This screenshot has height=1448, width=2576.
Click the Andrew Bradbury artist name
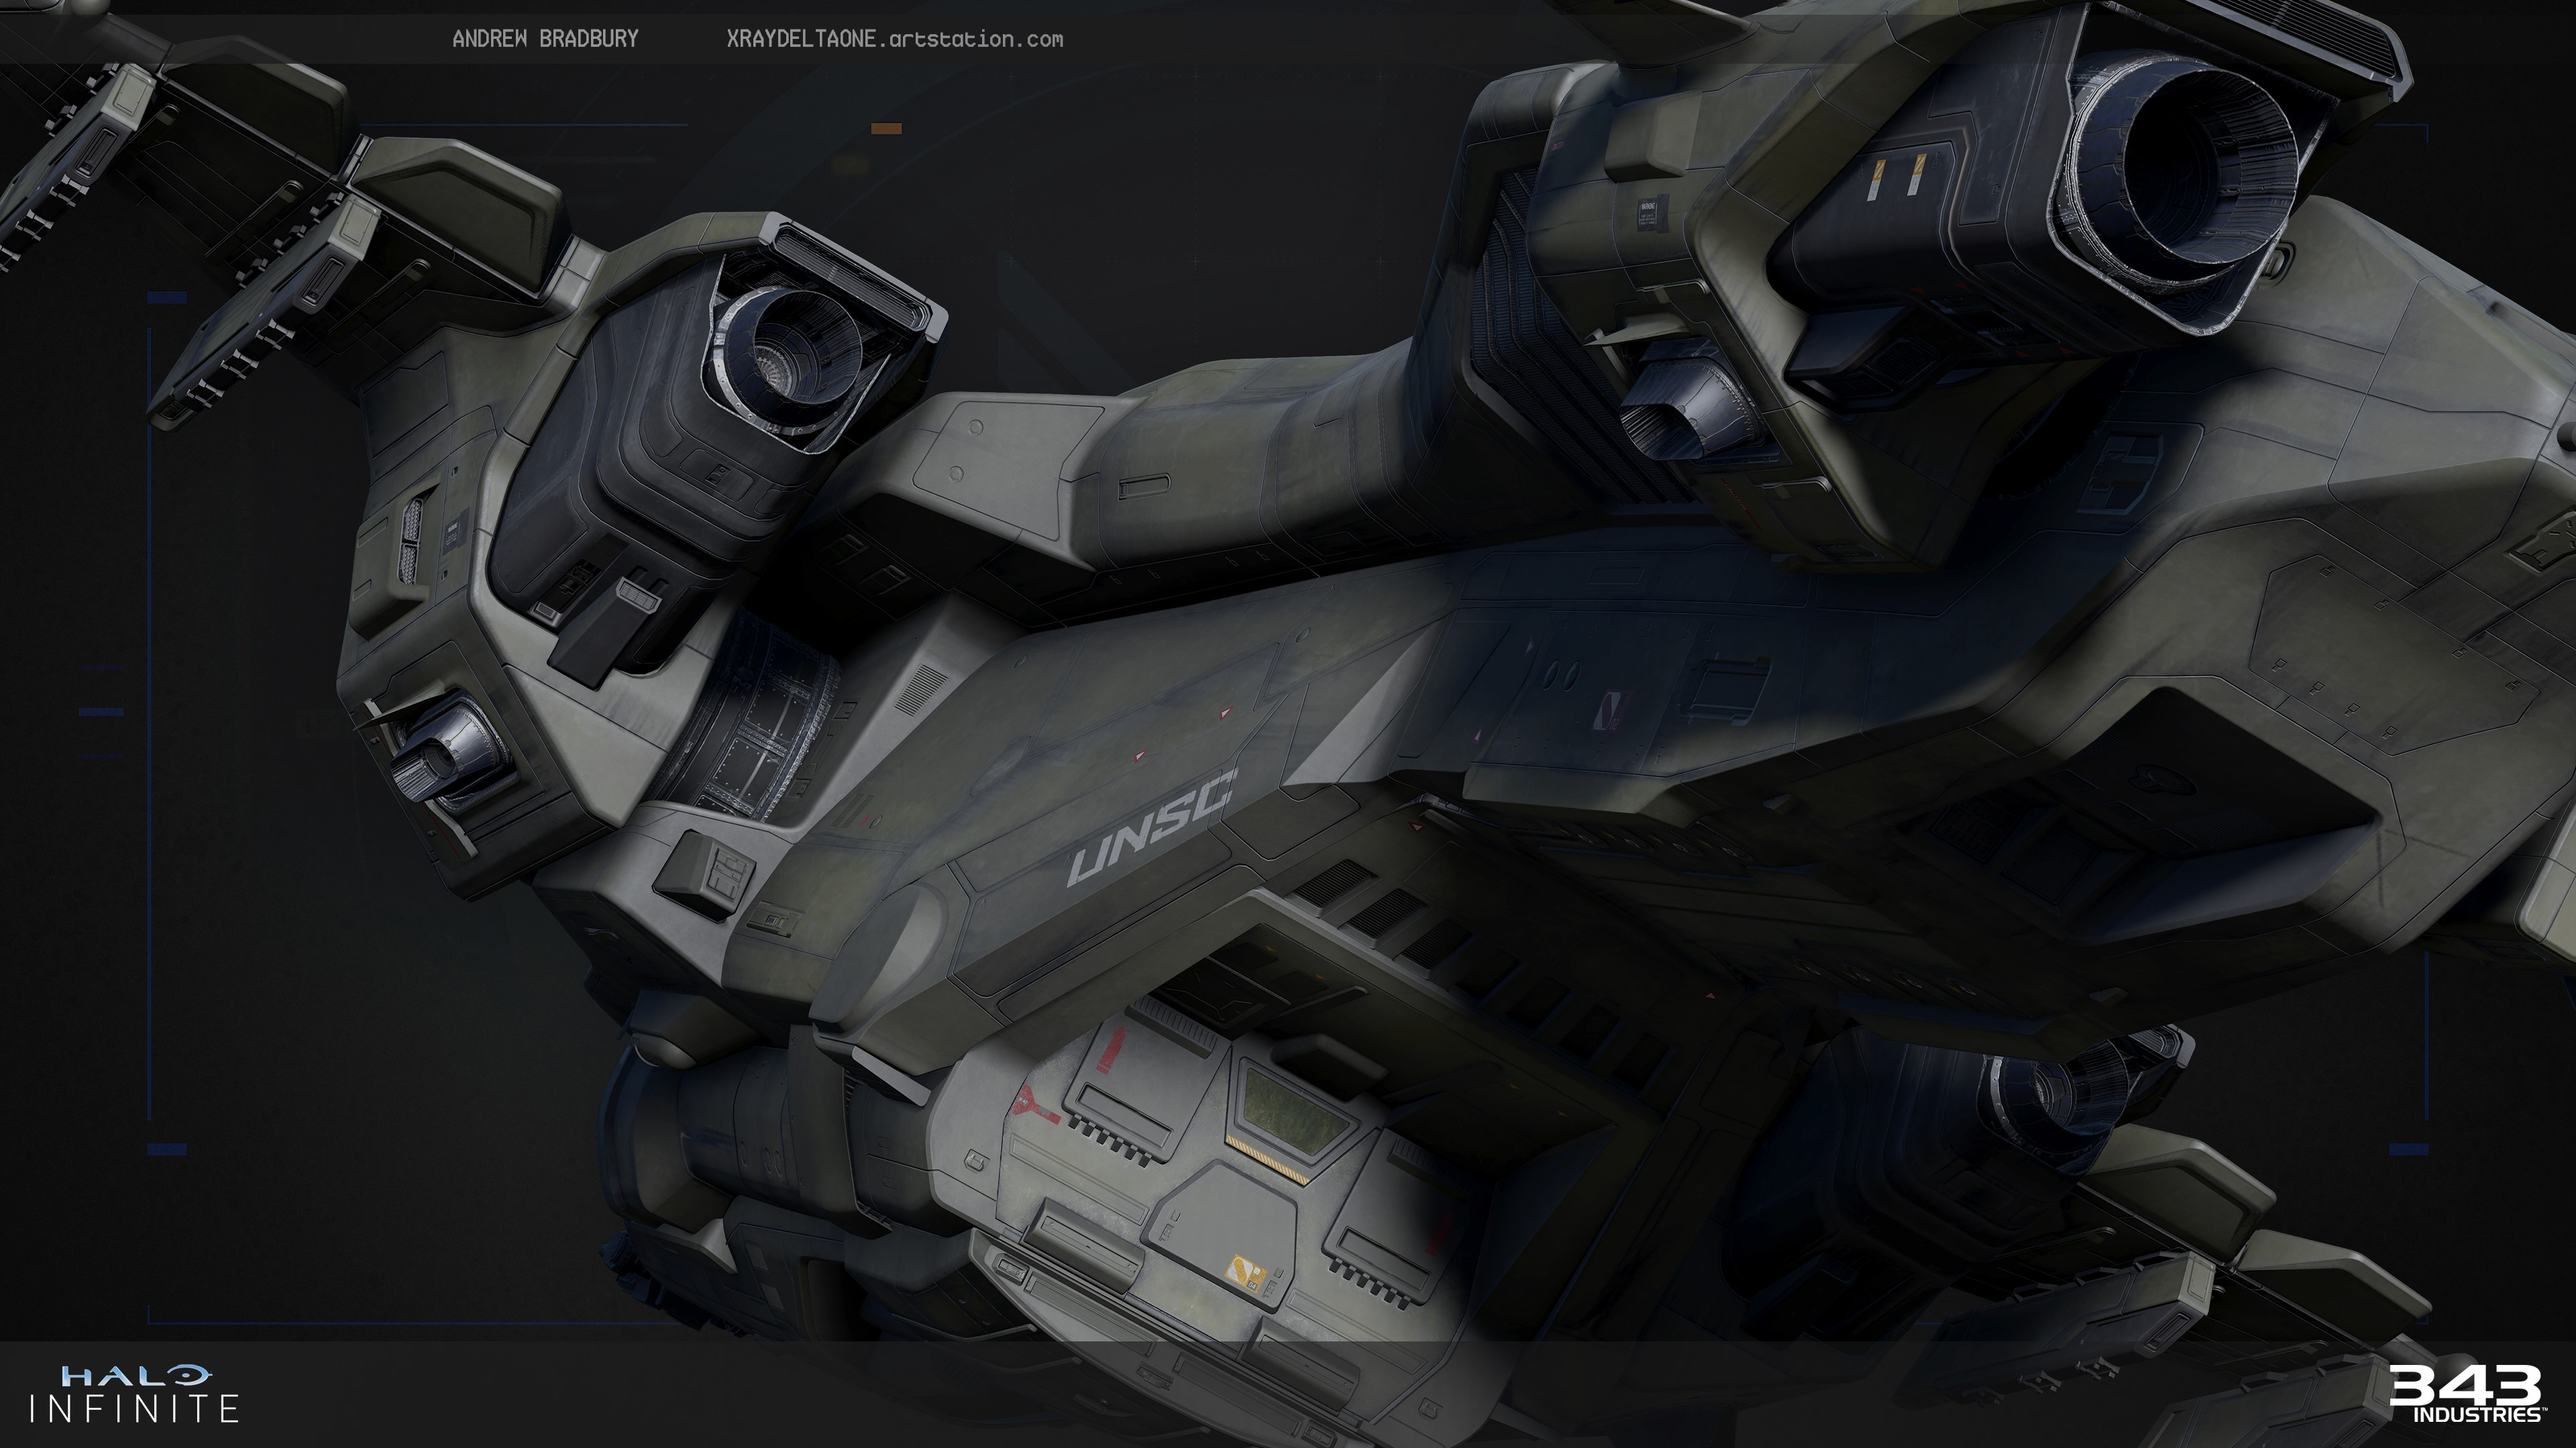coord(545,39)
